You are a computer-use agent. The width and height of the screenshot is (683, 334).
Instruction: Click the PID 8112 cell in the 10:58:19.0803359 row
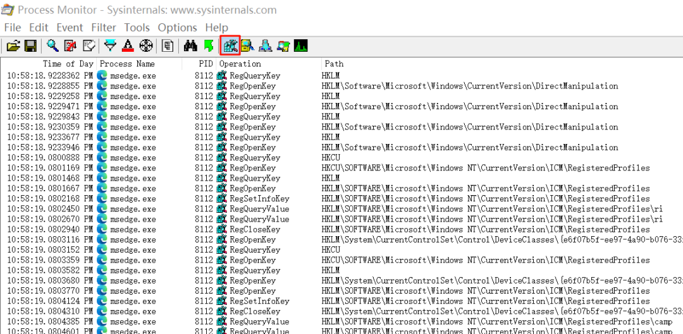pos(204,260)
